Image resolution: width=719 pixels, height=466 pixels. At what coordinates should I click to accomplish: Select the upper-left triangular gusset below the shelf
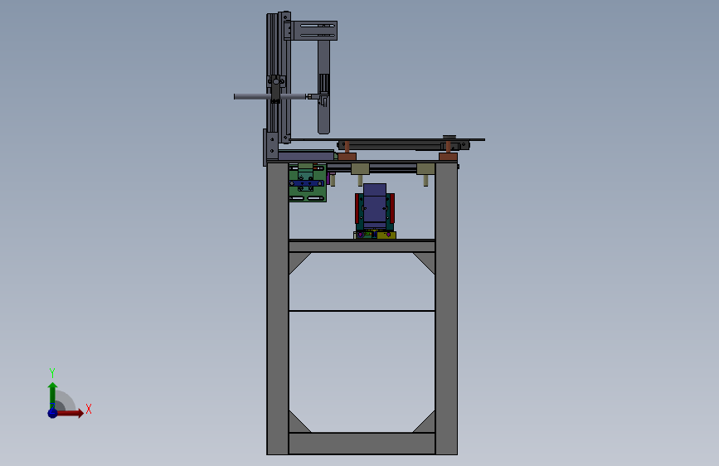click(x=297, y=261)
